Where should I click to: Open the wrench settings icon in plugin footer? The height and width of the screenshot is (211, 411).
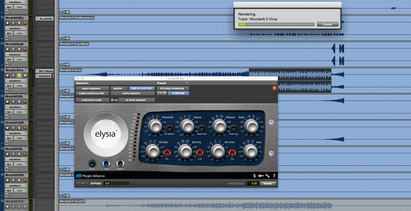pyautogui.click(x=268, y=176)
